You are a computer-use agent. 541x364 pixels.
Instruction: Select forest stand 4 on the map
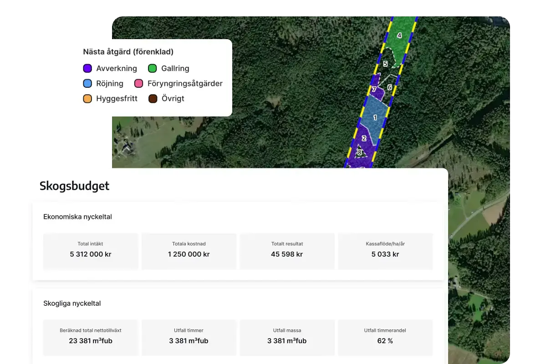tap(399, 35)
